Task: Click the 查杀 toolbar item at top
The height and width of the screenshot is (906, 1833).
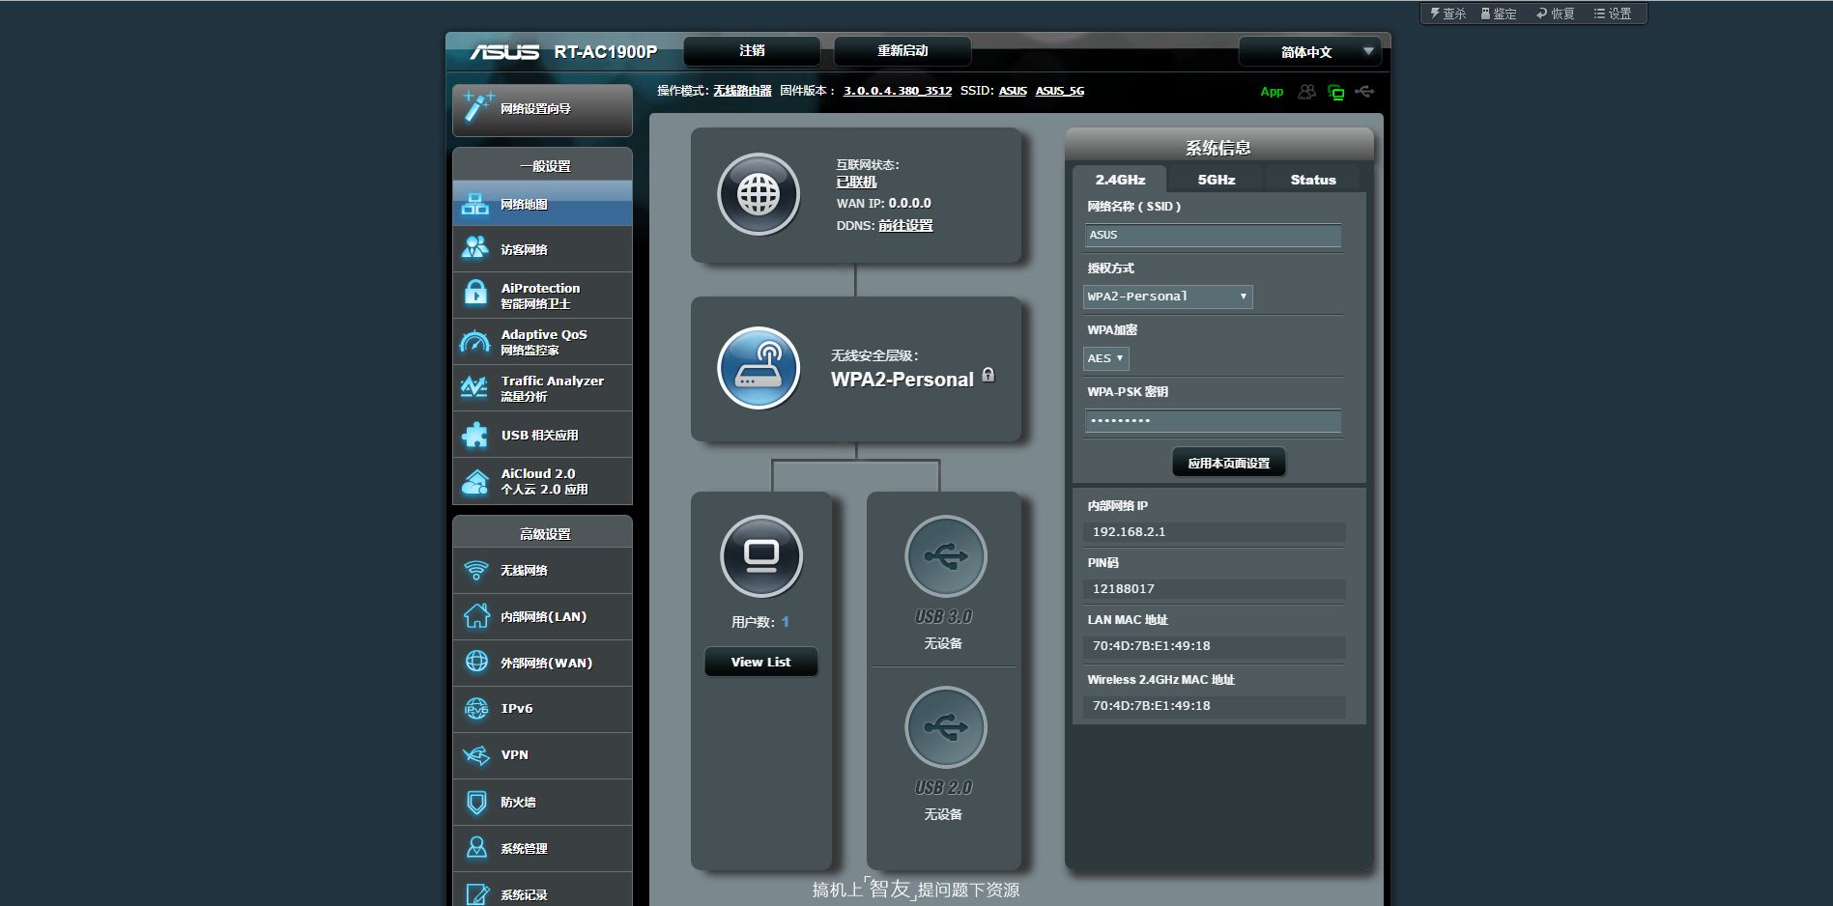Action: [1448, 14]
